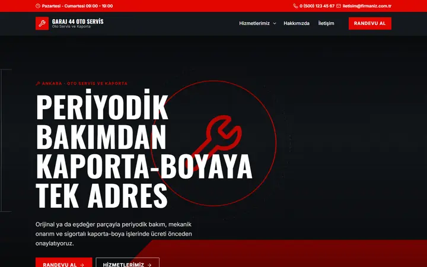Click the paragraph starting with Orijinal ya da eşdeğer
This screenshot has width=427, height=267.
click(113, 234)
